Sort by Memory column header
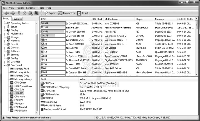The width and height of the screenshot is (200, 121). coord(165,19)
